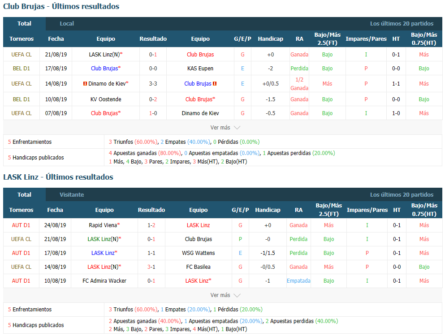Click 2 Apuestas ganadas (40.00%) summary text
Screen dimensions: 445x336
point(145,321)
